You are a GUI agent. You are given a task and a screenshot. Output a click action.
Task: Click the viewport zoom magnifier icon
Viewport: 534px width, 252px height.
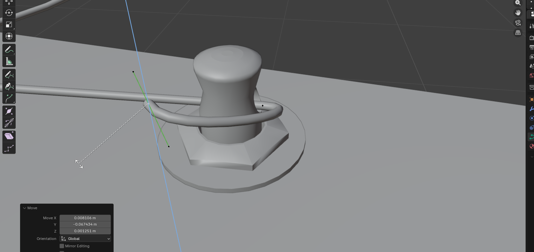tap(518, 3)
